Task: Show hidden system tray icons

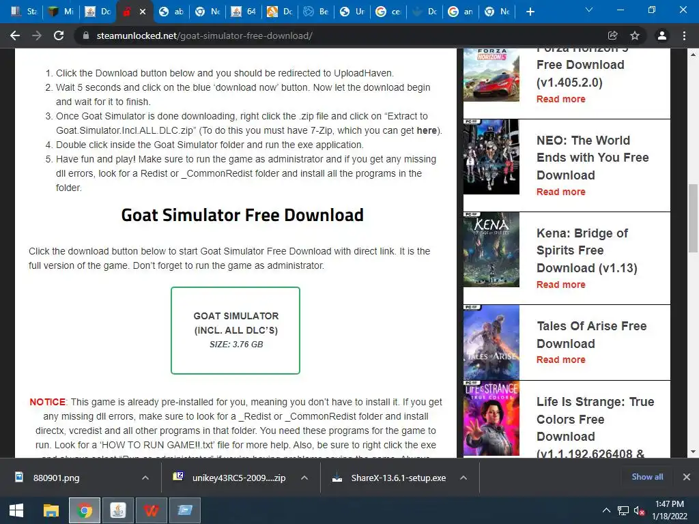Action: [x=606, y=510]
